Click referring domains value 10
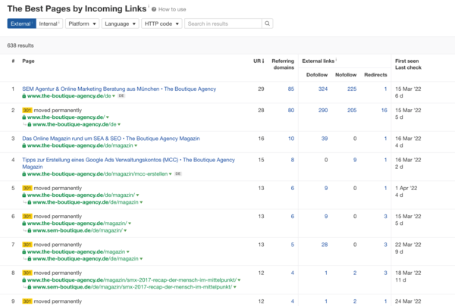 pyautogui.click(x=291, y=139)
